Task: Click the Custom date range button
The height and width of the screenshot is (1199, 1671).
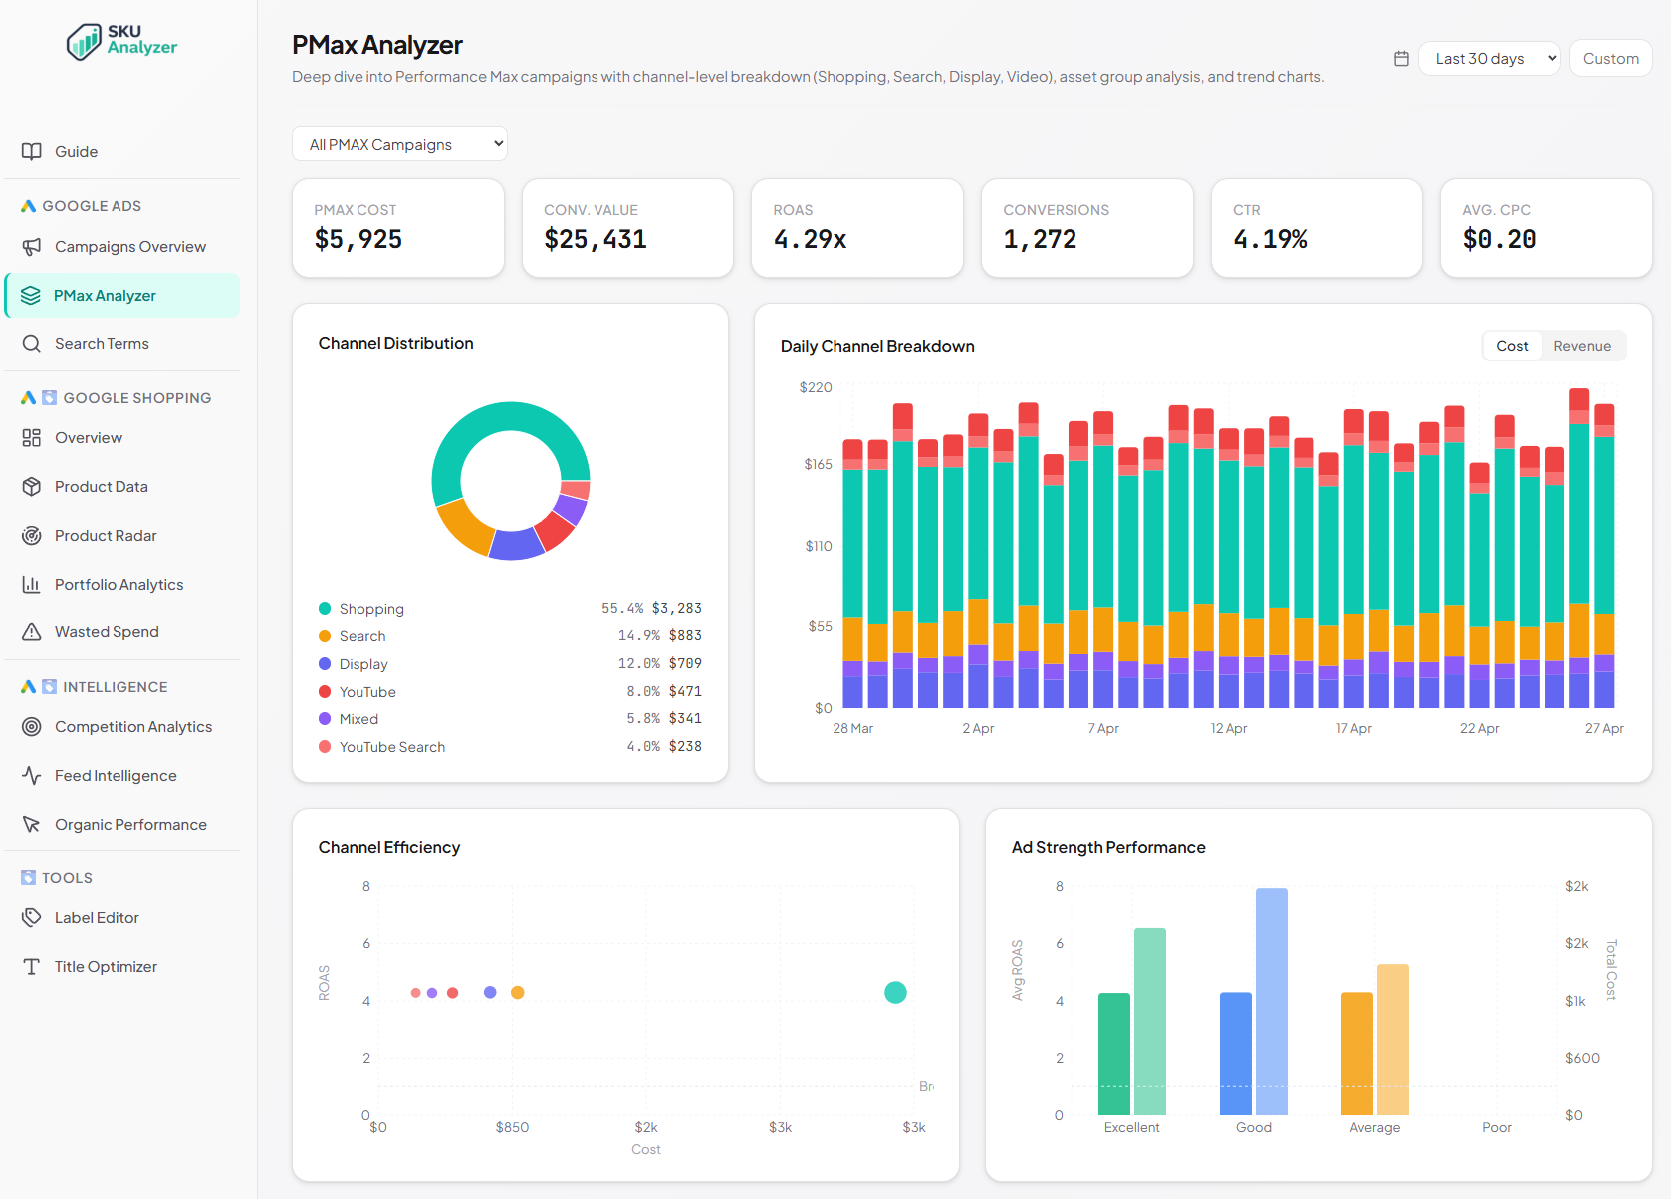Action: 1609,57
